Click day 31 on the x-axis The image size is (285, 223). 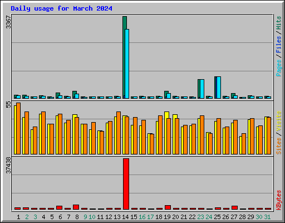click(267, 217)
